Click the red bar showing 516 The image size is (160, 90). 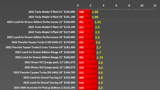click(87, 83)
